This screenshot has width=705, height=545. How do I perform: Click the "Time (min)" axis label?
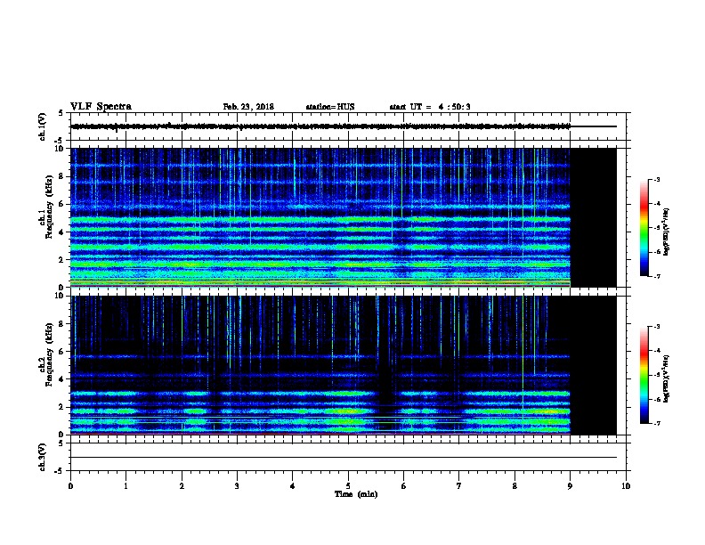[x=356, y=494]
